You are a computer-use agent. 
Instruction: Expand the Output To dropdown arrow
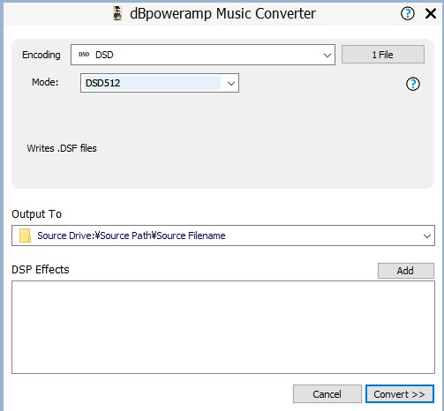pyautogui.click(x=427, y=235)
